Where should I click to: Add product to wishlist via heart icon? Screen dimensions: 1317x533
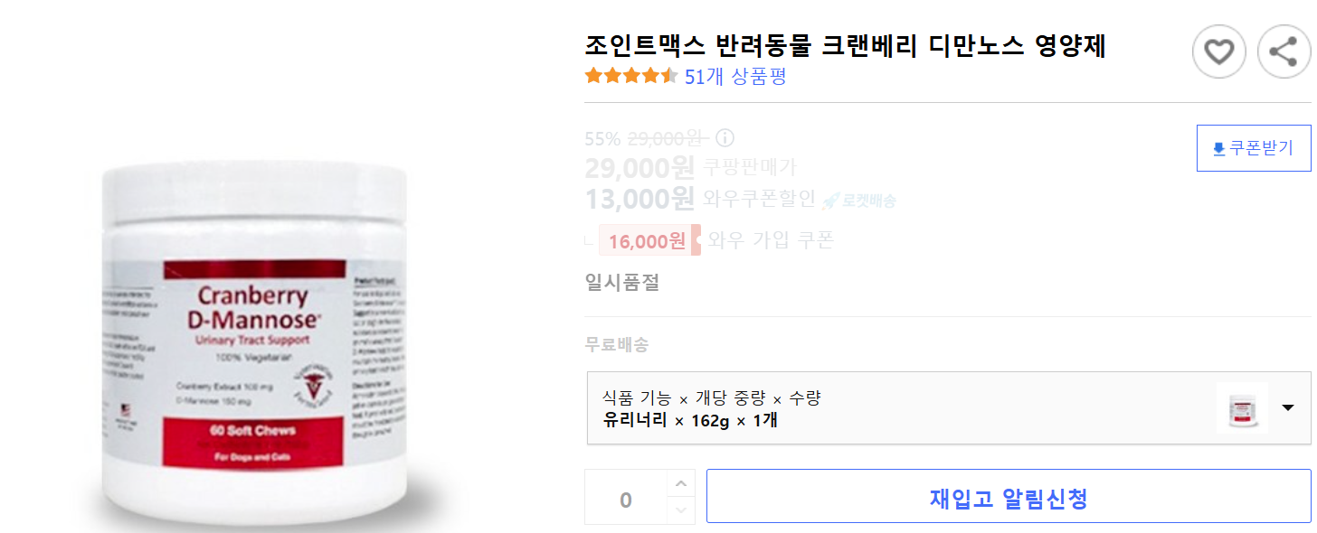click(1218, 51)
